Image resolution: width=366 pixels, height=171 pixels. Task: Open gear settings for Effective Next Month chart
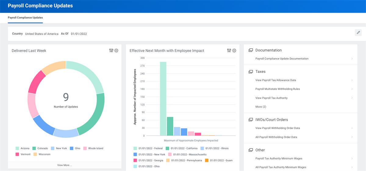click(x=234, y=51)
